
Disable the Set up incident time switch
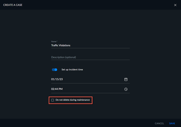[x=54, y=70]
